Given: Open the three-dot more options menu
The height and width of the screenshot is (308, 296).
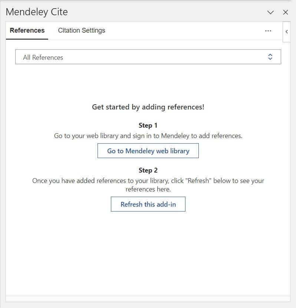Looking at the screenshot, I should [x=268, y=31].
